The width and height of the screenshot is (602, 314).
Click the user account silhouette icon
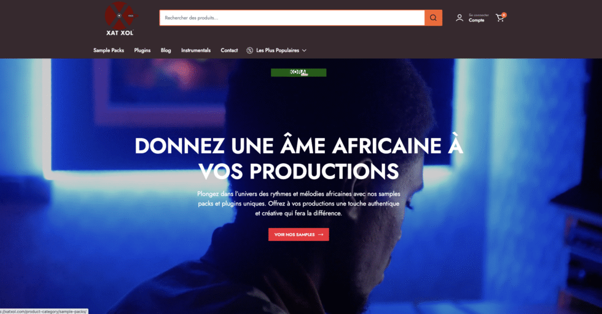point(459,18)
